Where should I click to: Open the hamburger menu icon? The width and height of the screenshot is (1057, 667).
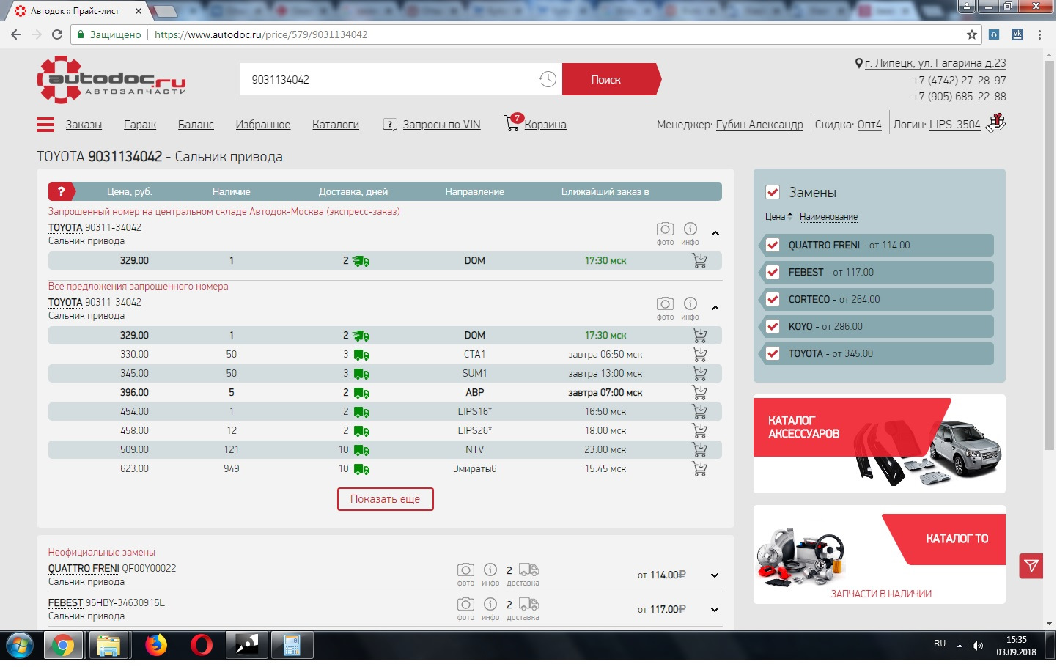[x=45, y=125]
